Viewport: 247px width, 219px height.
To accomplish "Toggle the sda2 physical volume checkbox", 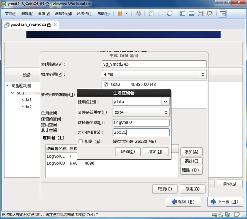I will (x=105, y=85).
